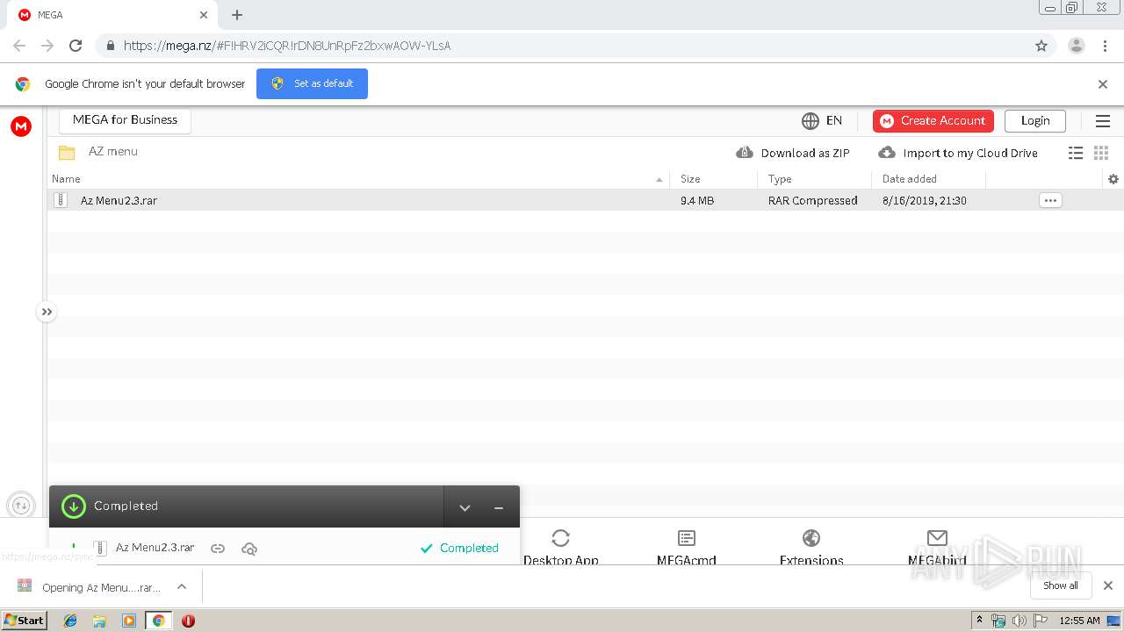Click the Login button
The width and height of the screenshot is (1124, 632).
[x=1035, y=121]
